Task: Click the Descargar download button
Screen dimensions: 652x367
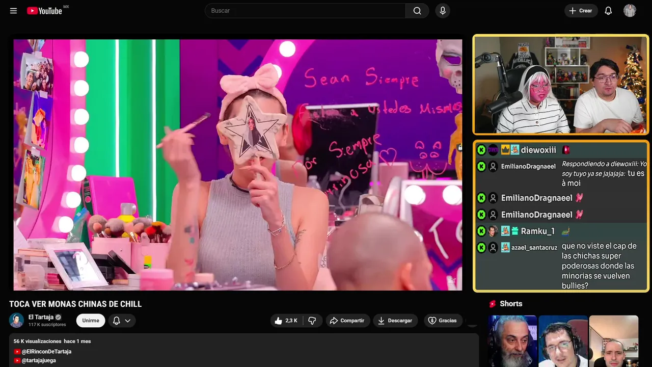Action: click(x=395, y=321)
